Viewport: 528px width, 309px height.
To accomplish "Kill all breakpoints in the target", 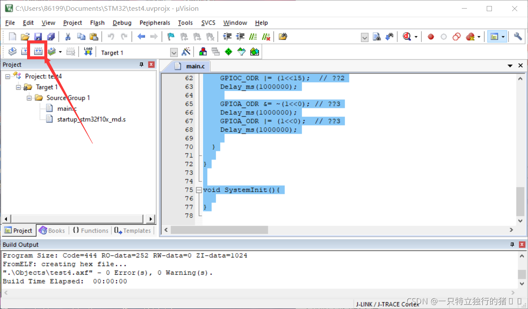I will pos(470,37).
